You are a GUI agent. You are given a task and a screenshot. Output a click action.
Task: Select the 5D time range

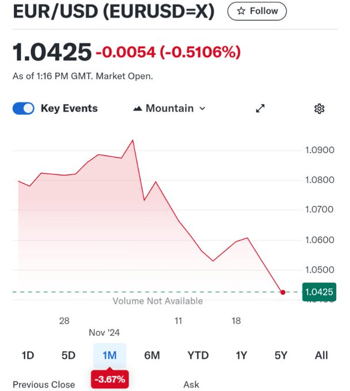coord(69,355)
